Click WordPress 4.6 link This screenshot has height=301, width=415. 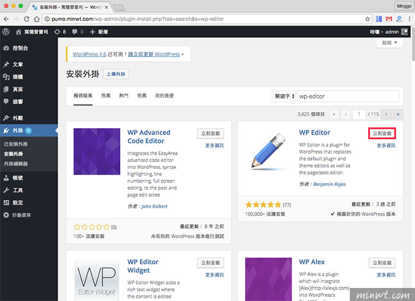[x=90, y=55]
